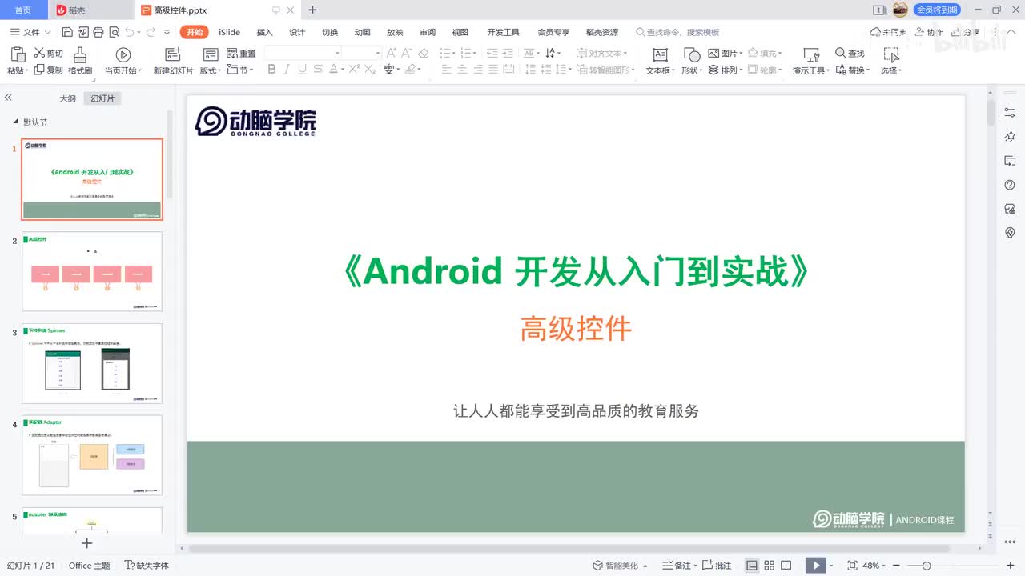Viewport: 1025px width, 576px height.
Task: Toggle Bold formatting
Action: pos(271,70)
